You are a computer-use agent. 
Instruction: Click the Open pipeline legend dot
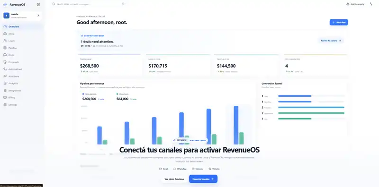pos(83,94)
